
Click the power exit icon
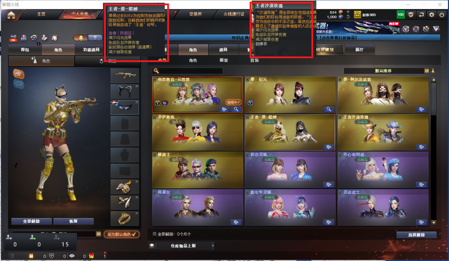442,15
